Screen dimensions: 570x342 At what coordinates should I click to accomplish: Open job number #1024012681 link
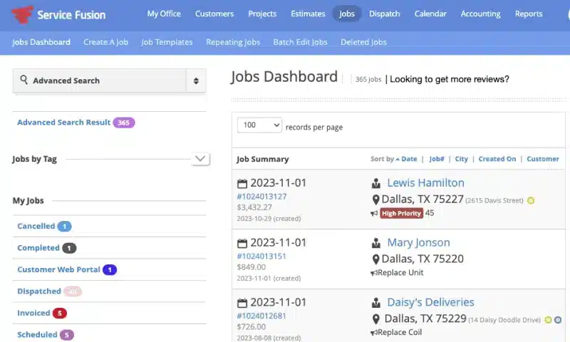pos(261,316)
